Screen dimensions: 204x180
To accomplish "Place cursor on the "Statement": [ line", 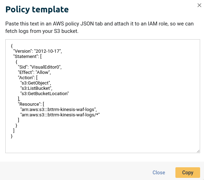I will point(28,57).
